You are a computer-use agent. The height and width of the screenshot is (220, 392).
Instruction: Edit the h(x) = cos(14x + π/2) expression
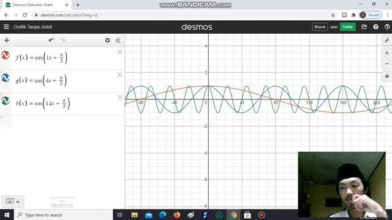[x=42, y=103]
